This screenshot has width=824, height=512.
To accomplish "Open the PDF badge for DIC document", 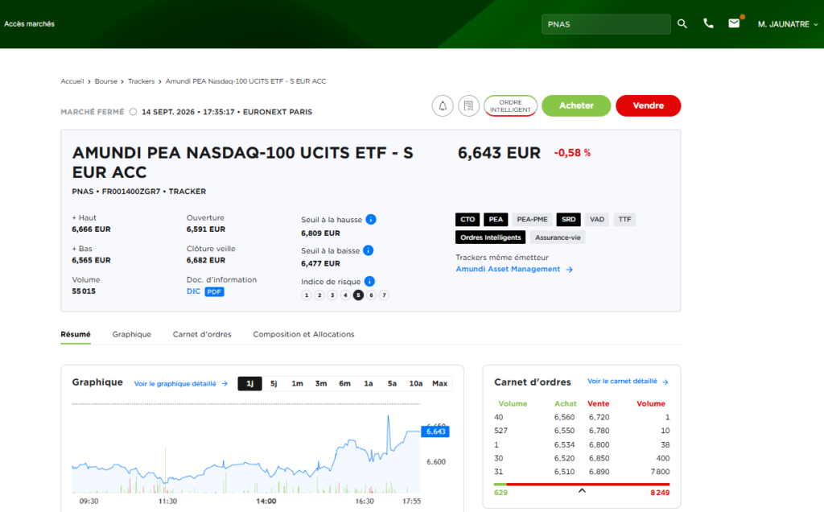I will point(214,291).
